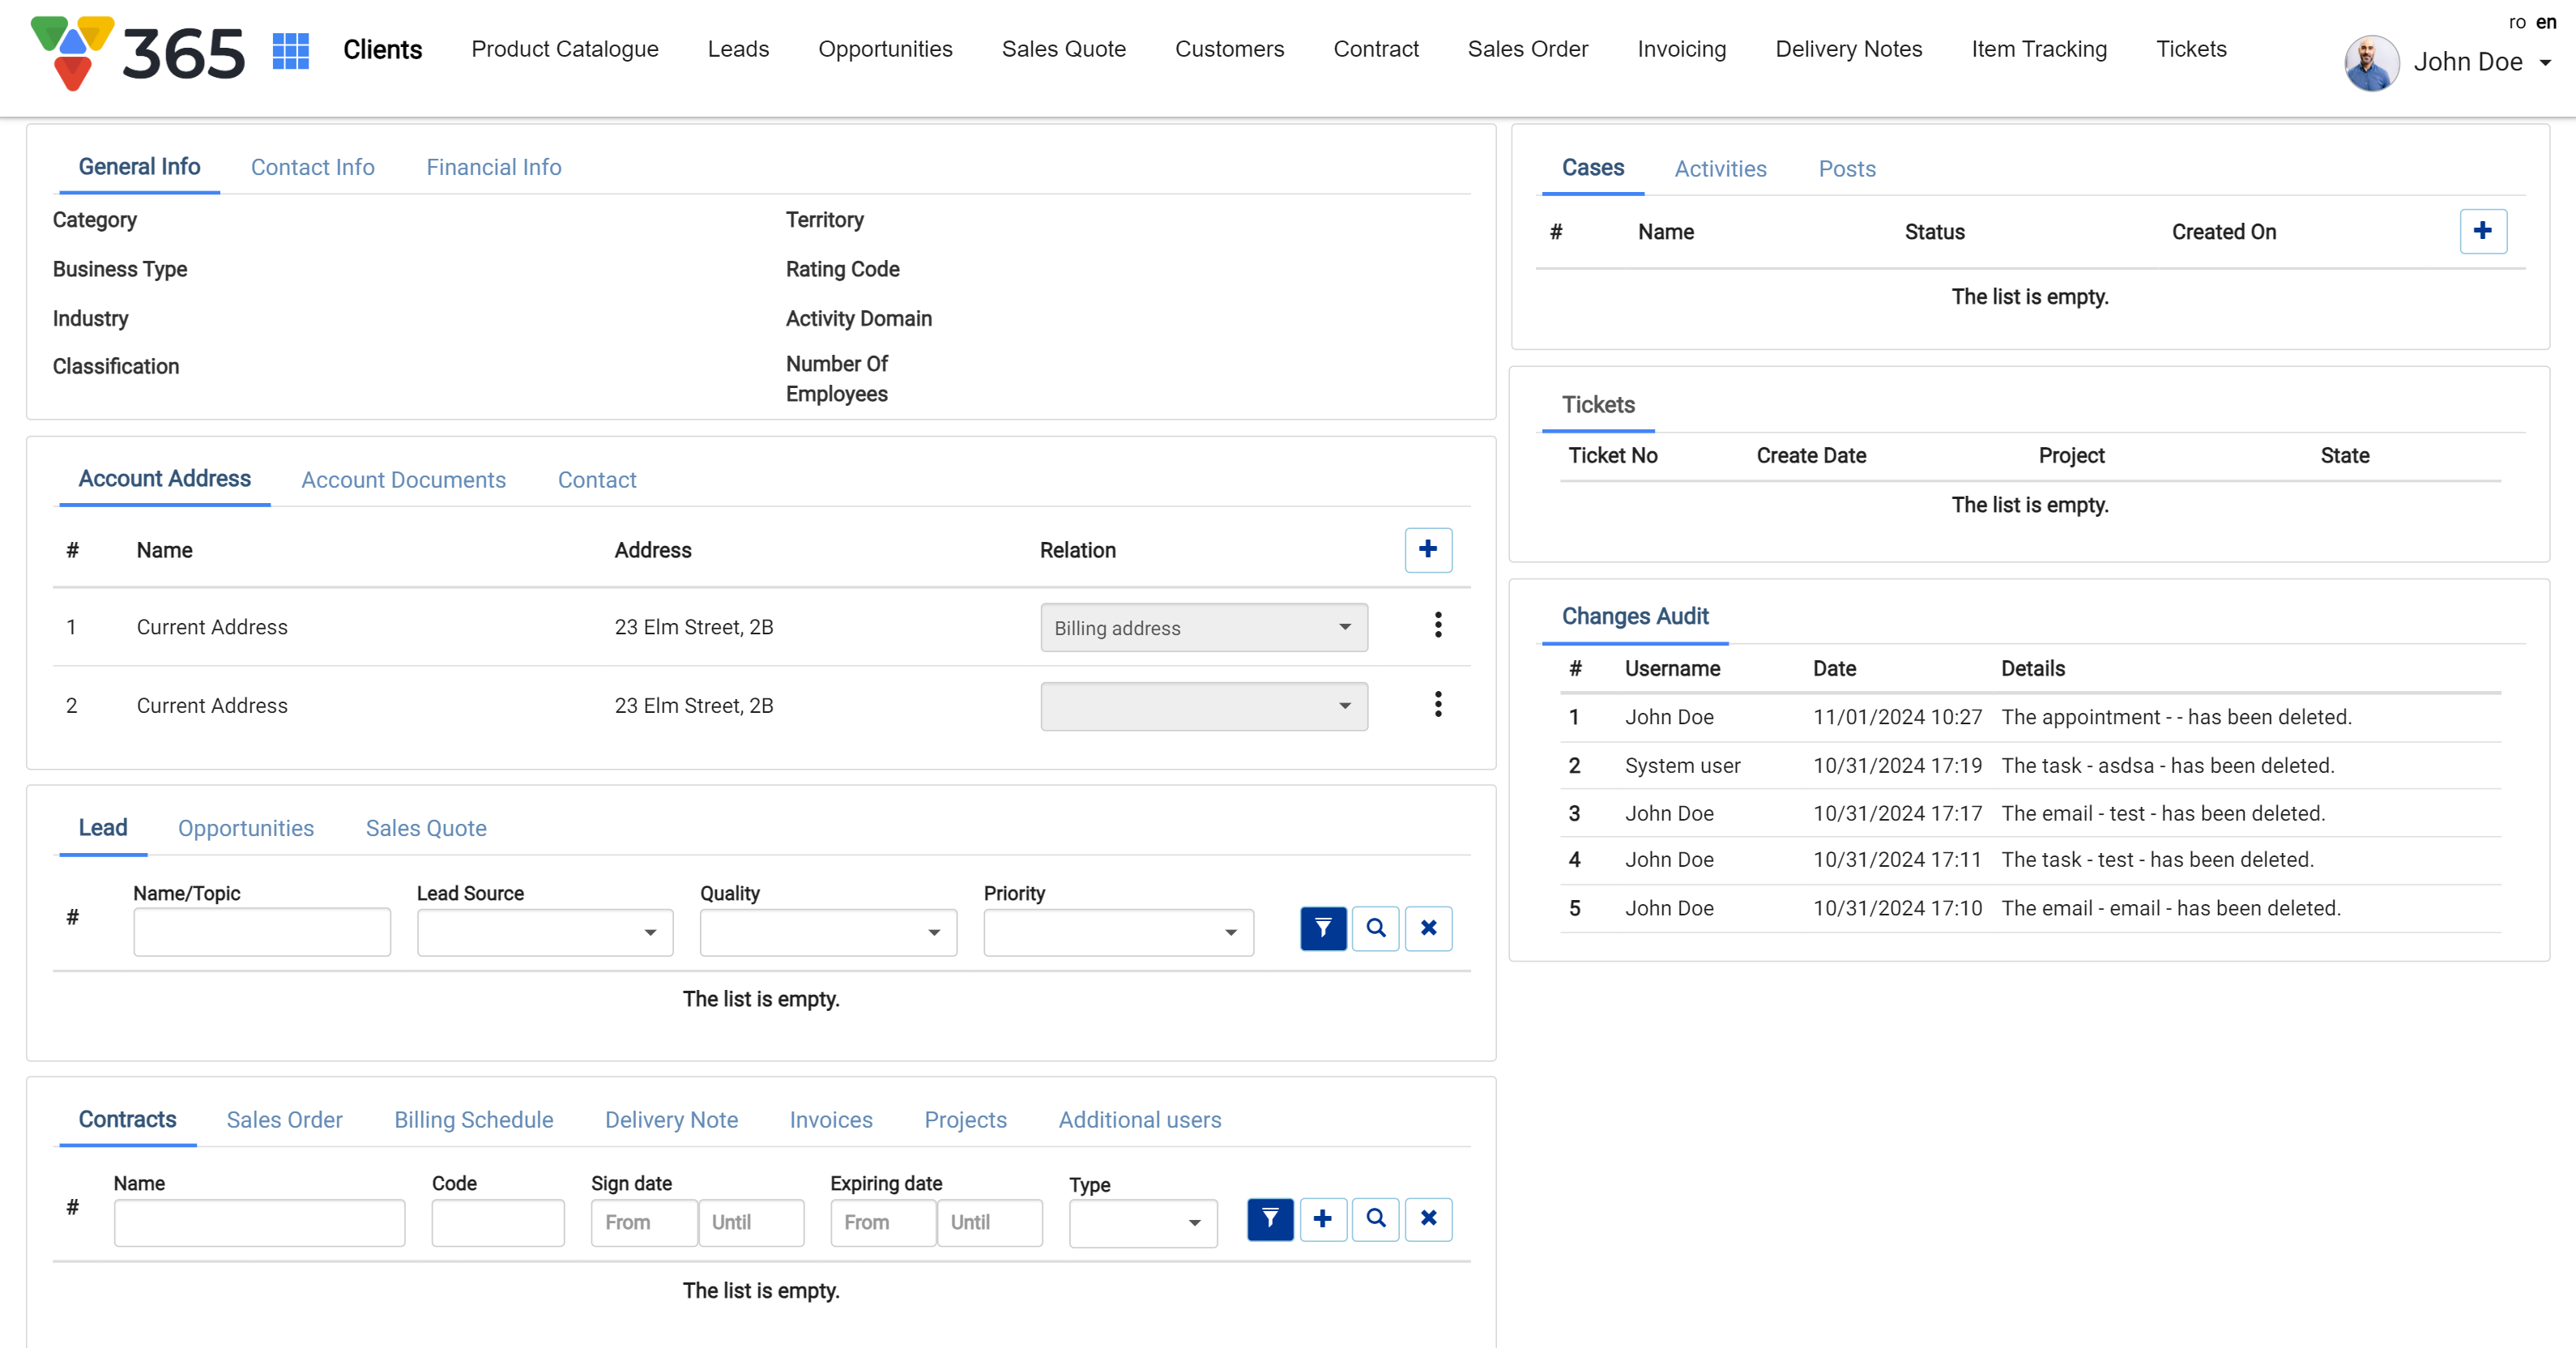Add a new account address with plus icon
This screenshot has width=2576, height=1348.
click(1427, 549)
